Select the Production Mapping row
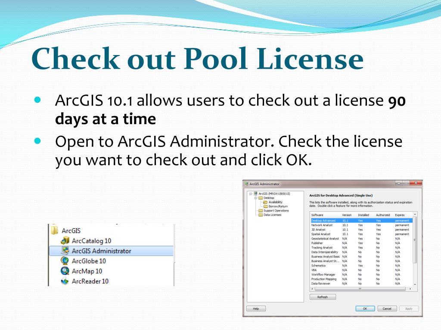The height and width of the screenshot is (330, 441). click(361, 279)
